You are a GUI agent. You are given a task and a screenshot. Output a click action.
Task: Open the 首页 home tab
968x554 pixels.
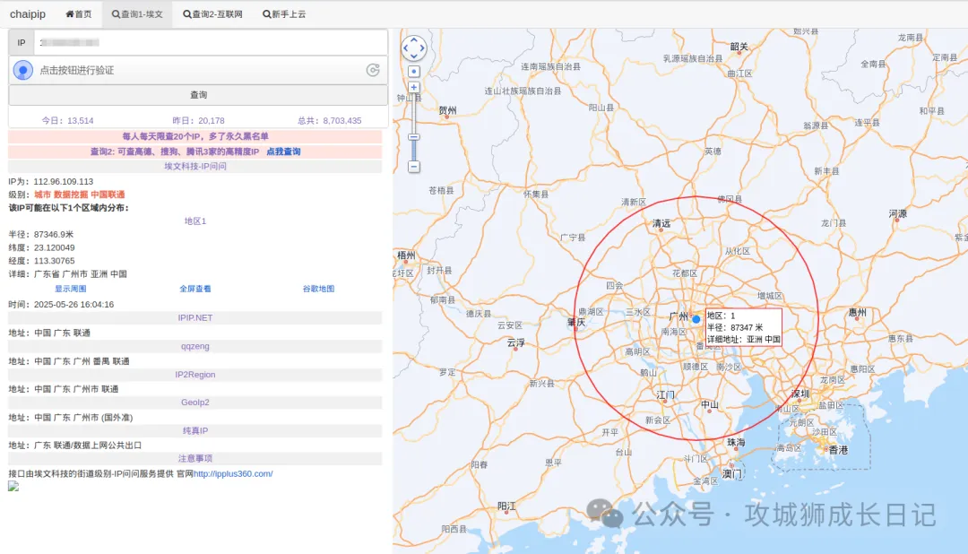click(79, 14)
